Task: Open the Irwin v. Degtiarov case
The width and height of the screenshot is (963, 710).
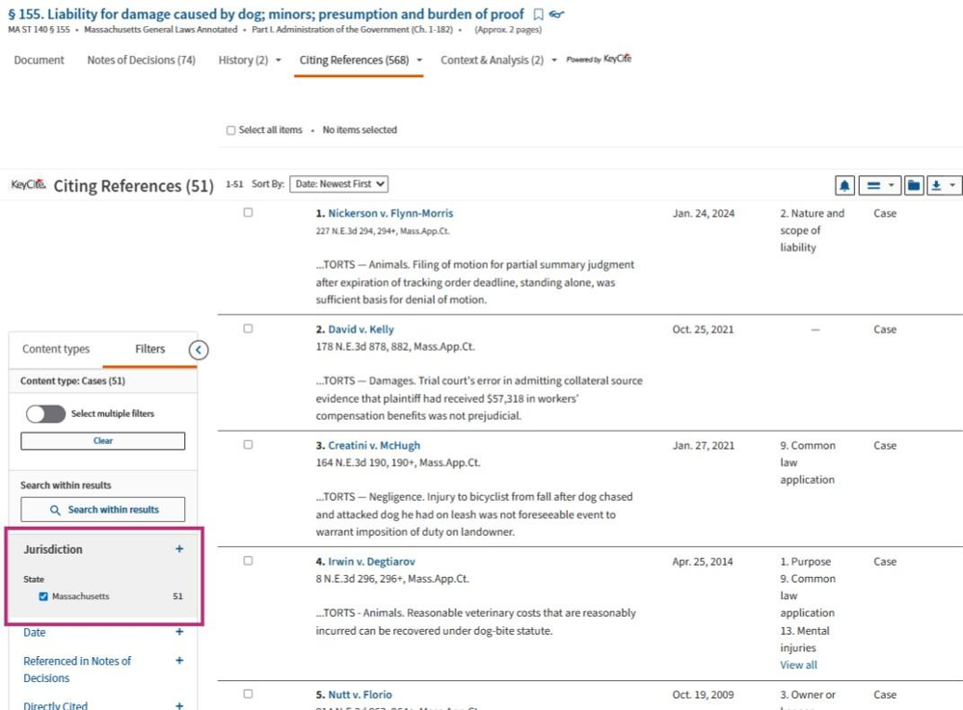Action: [371, 562]
